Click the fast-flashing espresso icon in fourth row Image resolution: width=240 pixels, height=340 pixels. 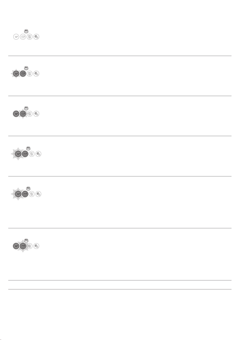click(x=18, y=154)
